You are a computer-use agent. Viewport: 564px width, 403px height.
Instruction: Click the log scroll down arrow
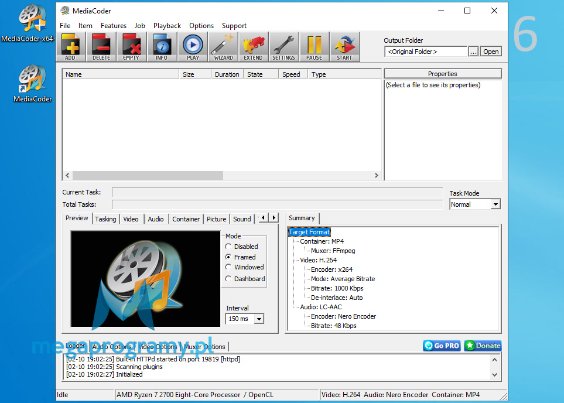point(494,374)
